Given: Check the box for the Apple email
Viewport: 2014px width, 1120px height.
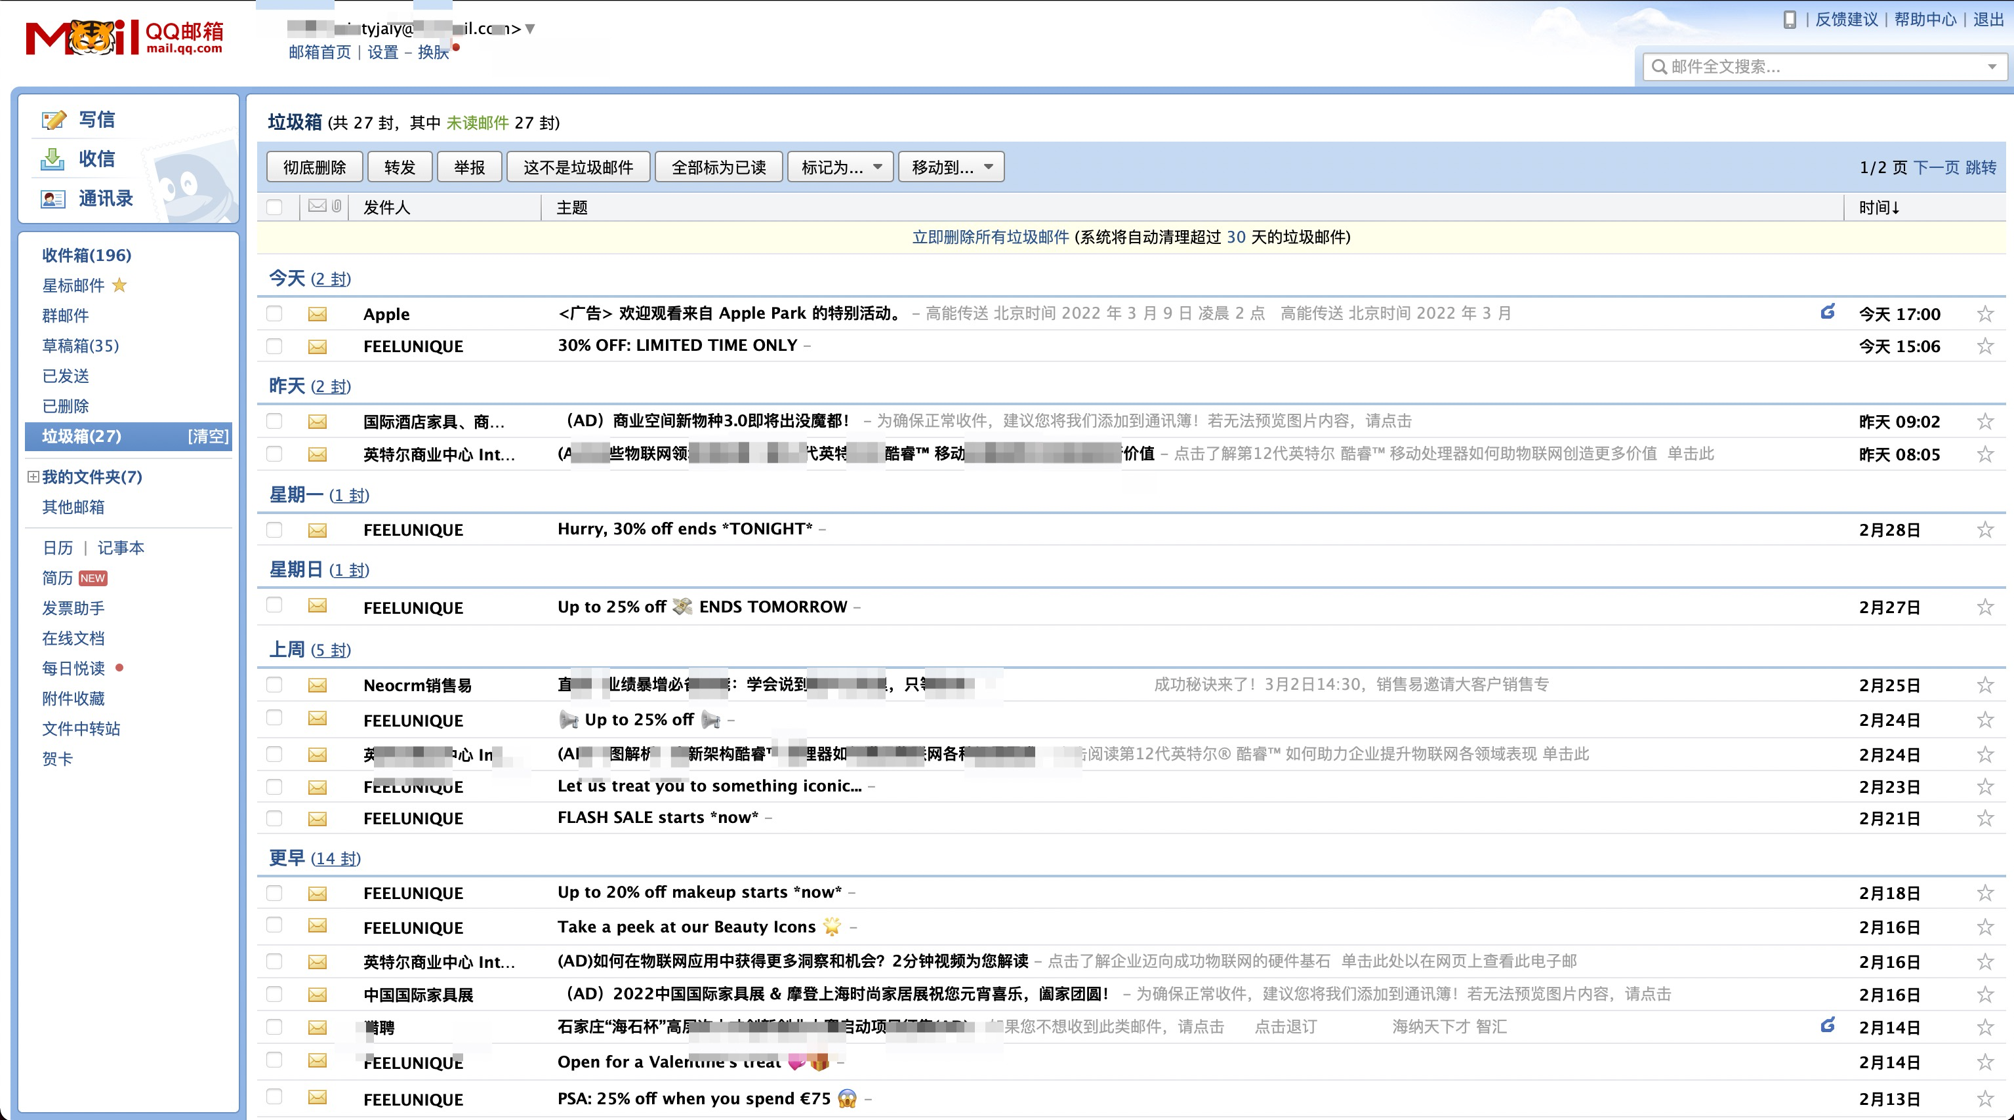Looking at the screenshot, I should (x=274, y=314).
